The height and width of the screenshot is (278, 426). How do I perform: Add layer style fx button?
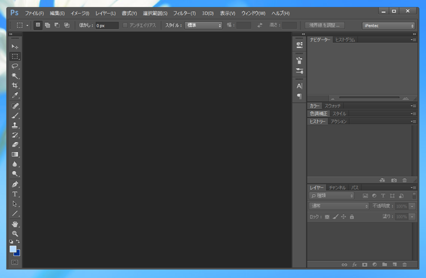[x=354, y=264]
